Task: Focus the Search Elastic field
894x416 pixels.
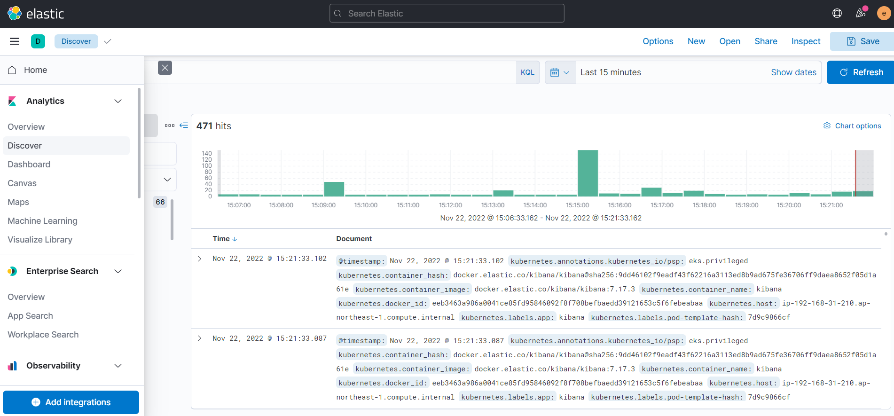Action: click(x=447, y=13)
